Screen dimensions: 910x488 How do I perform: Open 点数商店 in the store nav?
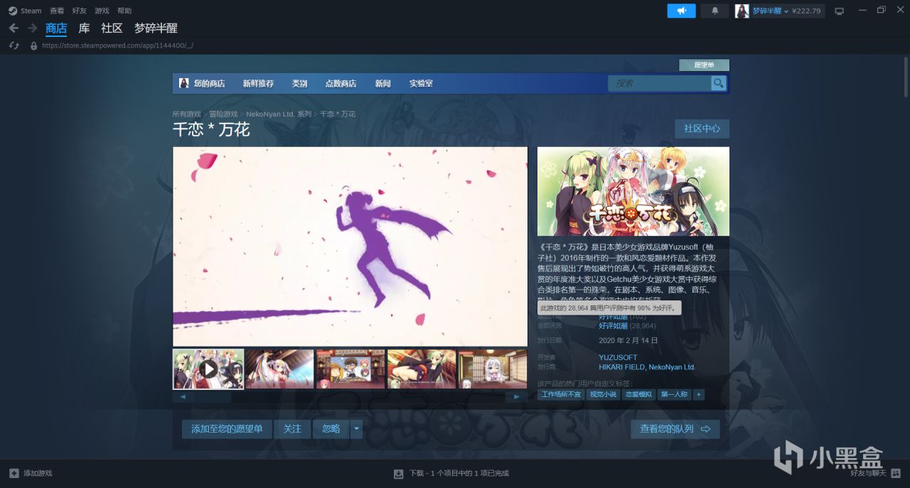(341, 83)
